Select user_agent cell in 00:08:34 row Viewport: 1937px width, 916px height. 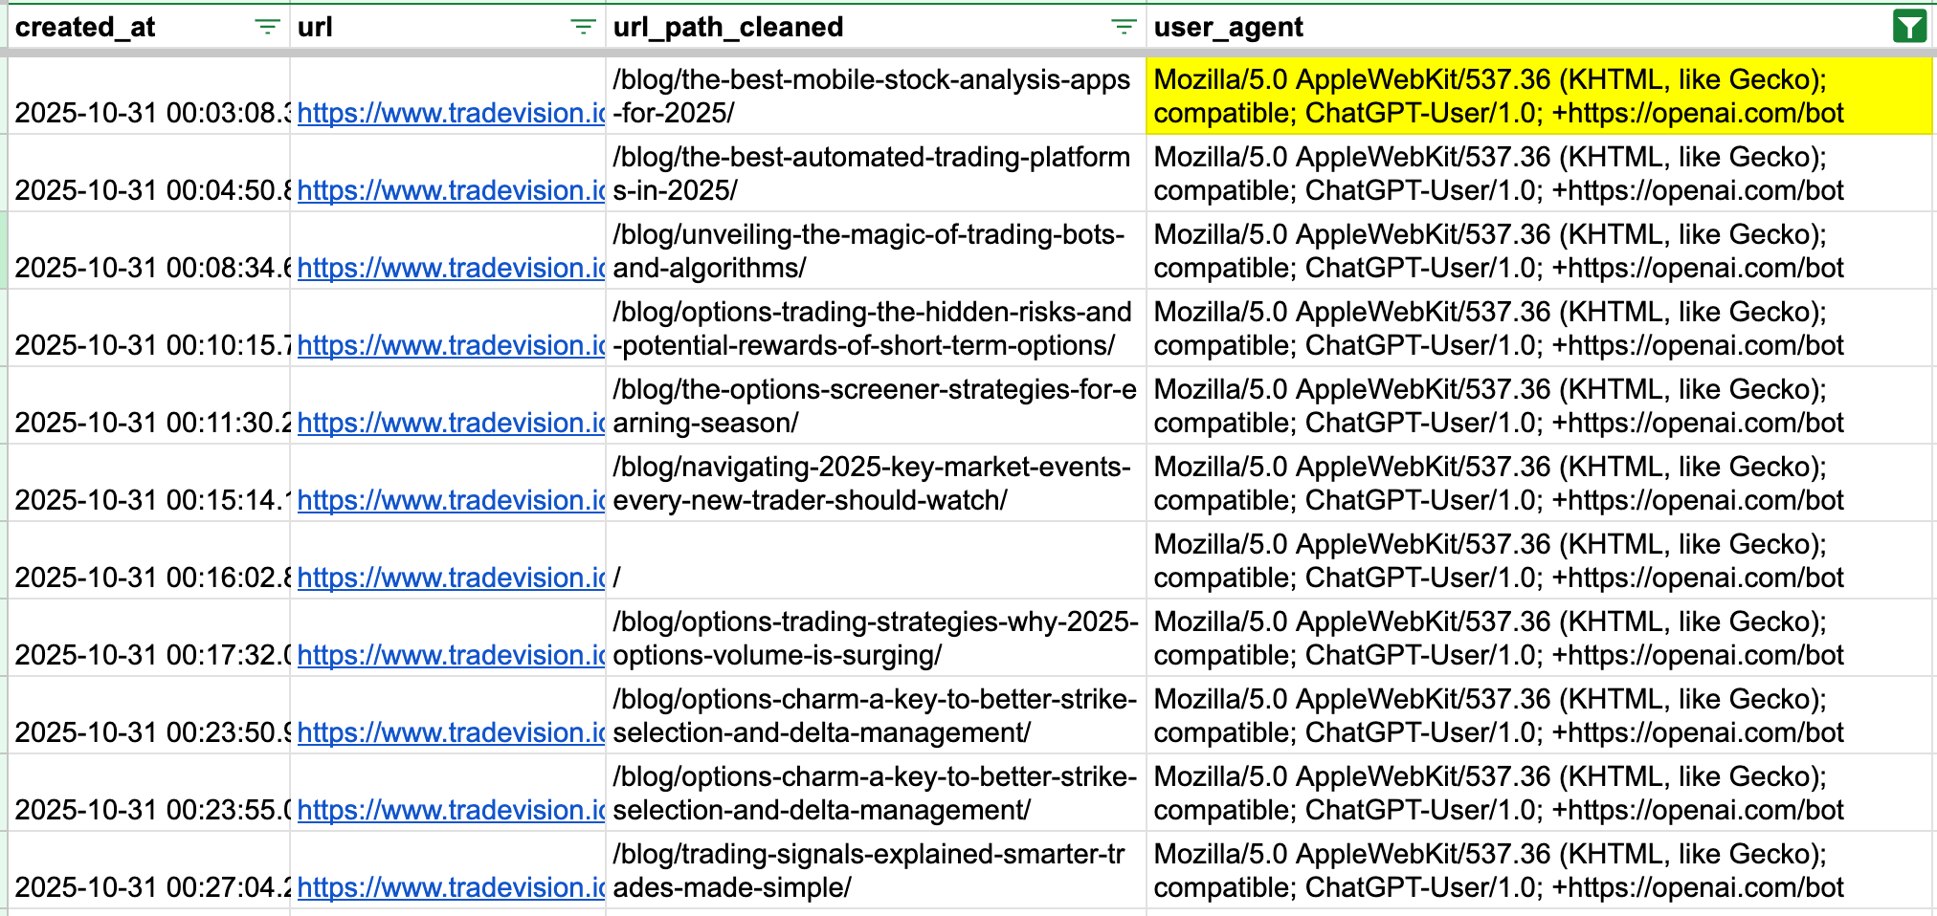(1539, 251)
